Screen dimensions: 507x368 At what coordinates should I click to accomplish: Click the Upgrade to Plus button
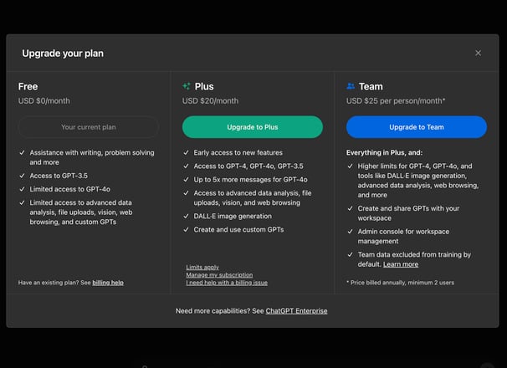click(x=252, y=127)
